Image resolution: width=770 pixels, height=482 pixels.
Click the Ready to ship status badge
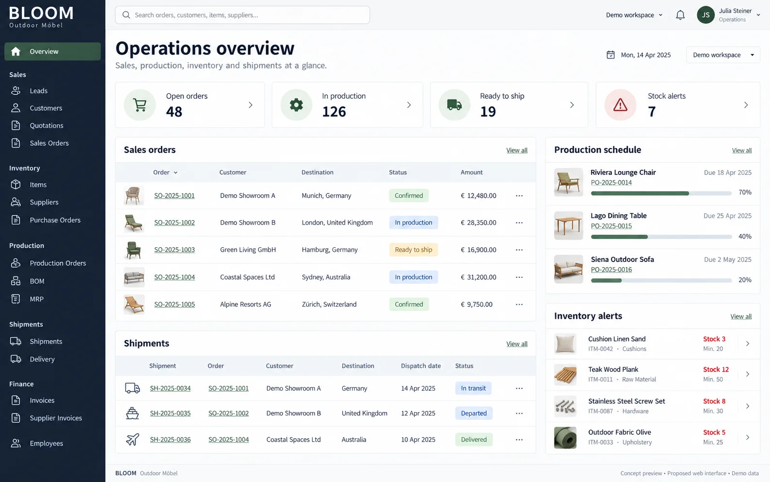pyautogui.click(x=413, y=250)
